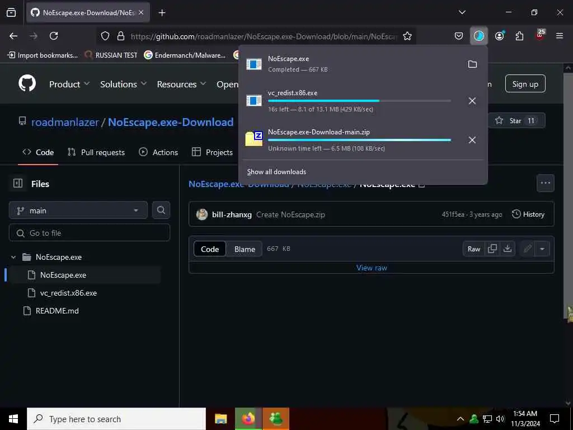Open the main branch selector dropdown
The image size is (573, 430).
click(78, 211)
